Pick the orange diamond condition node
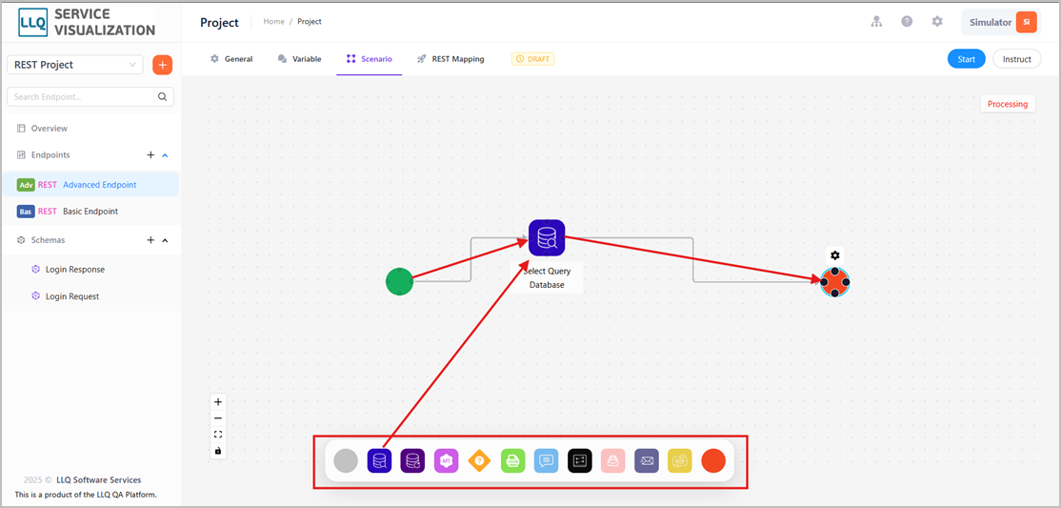Screen dimensions: 1061x508 tap(479, 460)
